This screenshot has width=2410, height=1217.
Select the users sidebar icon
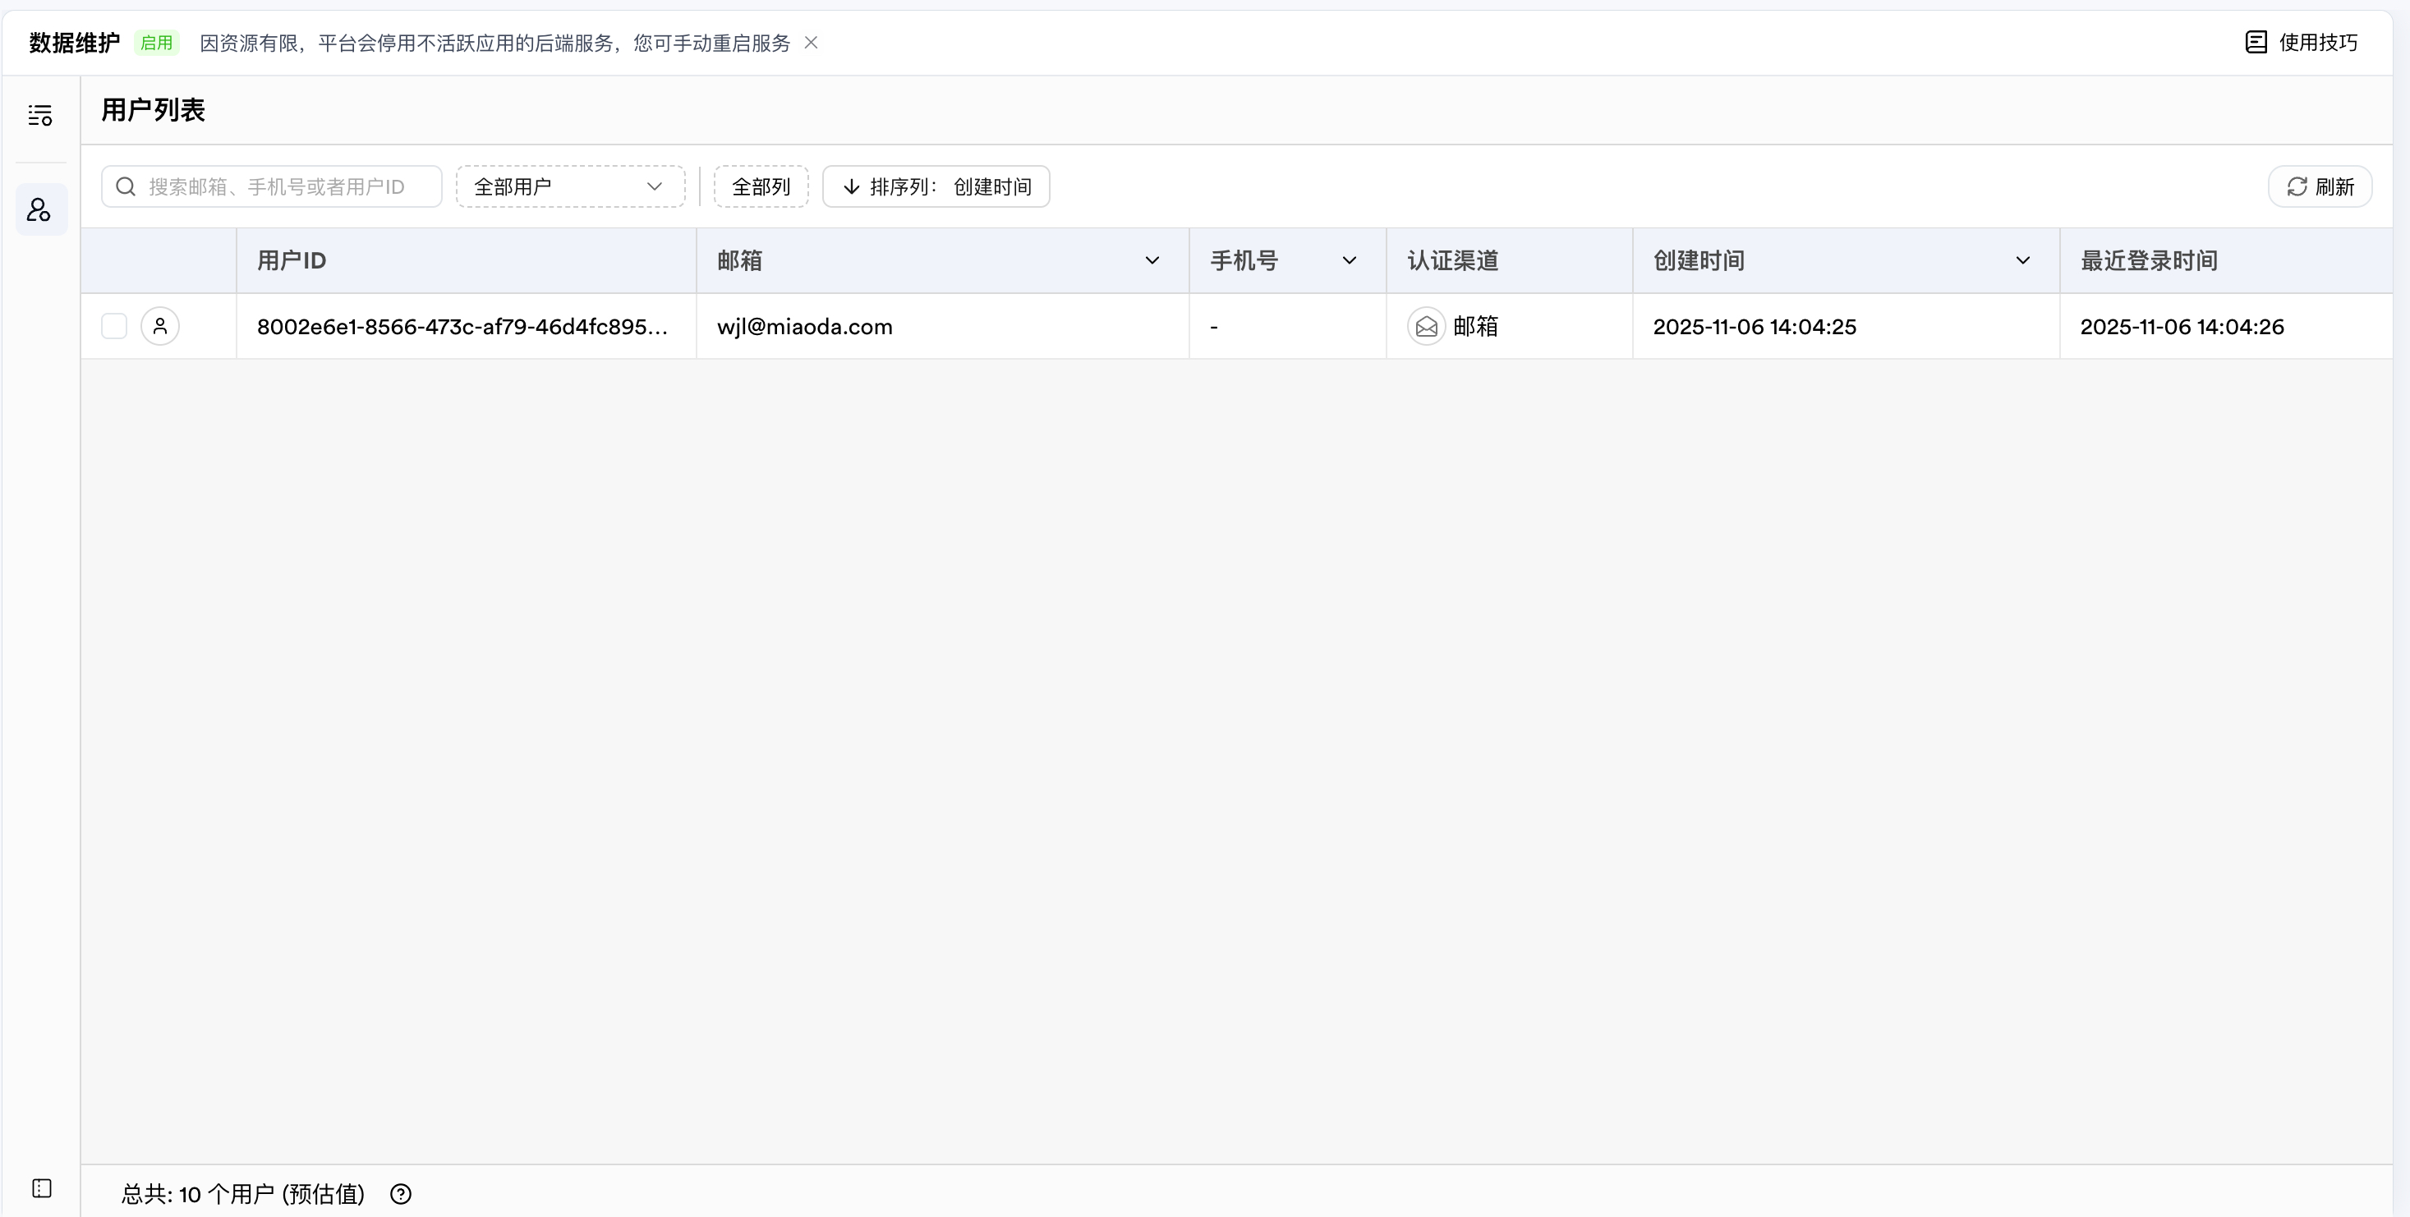[40, 209]
